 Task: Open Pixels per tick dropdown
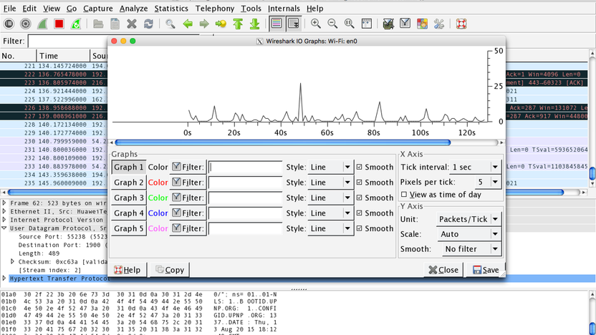488,182
